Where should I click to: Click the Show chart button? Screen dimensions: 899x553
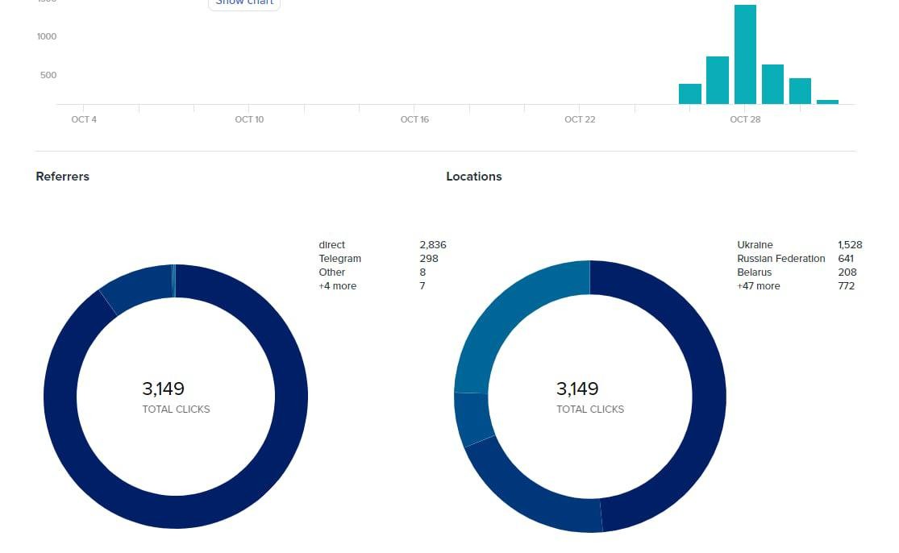[243, 3]
